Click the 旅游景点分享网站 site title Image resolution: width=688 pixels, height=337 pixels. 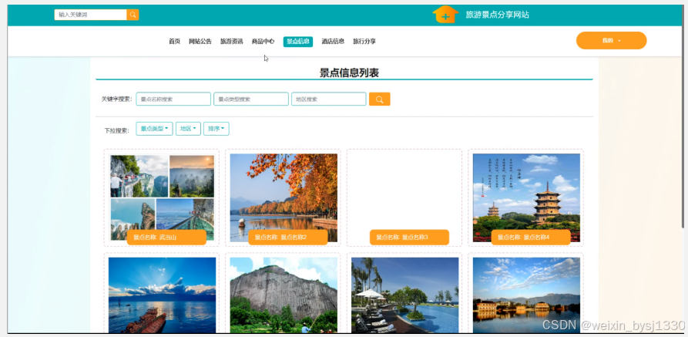pyautogui.click(x=497, y=15)
